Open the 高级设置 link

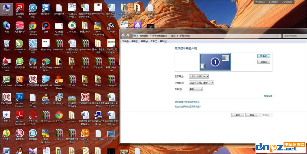pos(268,96)
